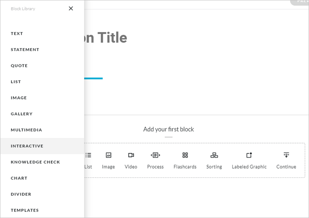Select the Multimedia block category
309x218 pixels.
pyautogui.click(x=26, y=130)
